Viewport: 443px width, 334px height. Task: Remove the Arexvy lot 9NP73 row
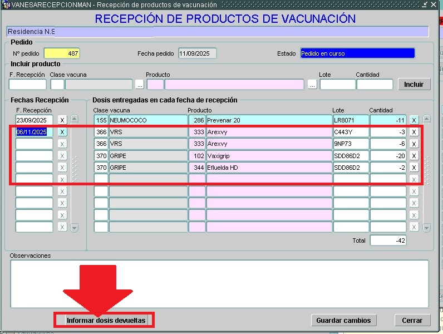point(414,144)
